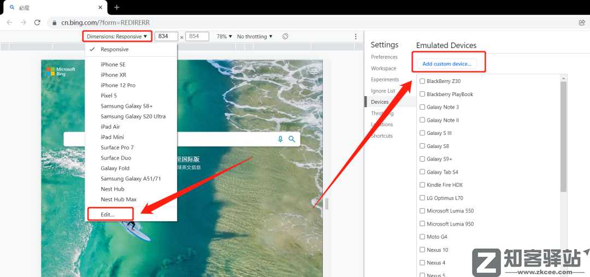Open the Bing hamburger menu

click(x=314, y=71)
